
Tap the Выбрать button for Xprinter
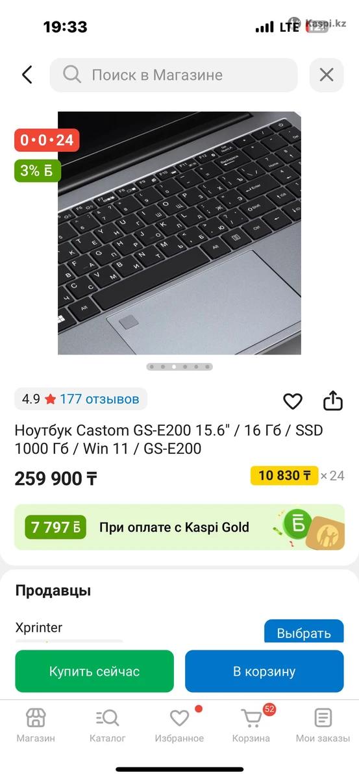[x=304, y=632]
